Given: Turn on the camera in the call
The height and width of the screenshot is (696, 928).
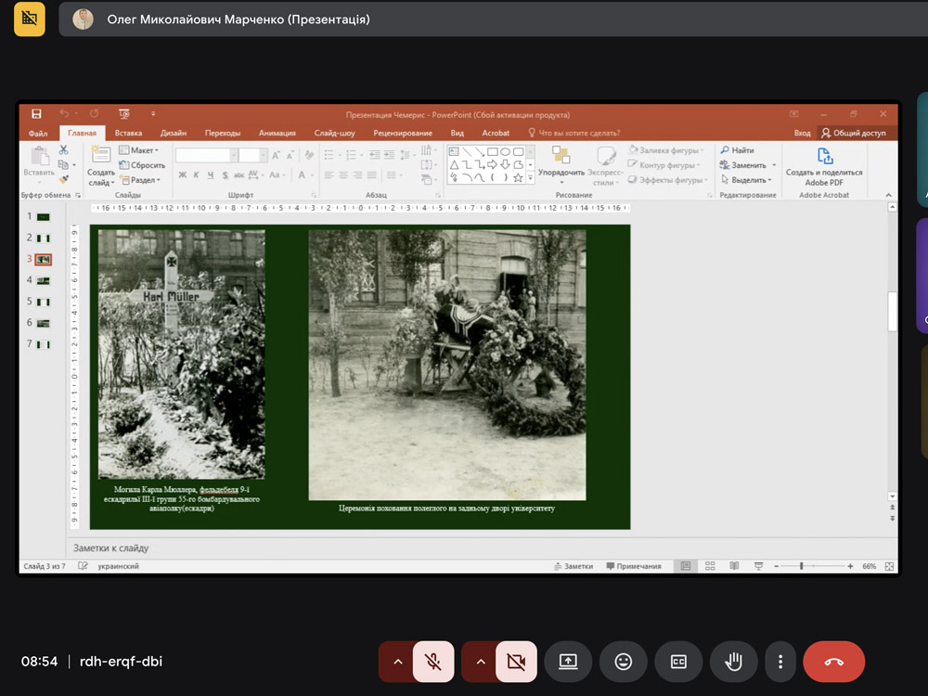Looking at the screenshot, I should (x=516, y=662).
